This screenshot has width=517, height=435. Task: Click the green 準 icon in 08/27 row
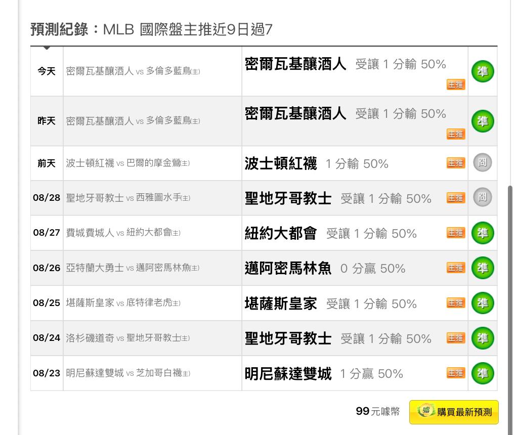click(x=483, y=233)
